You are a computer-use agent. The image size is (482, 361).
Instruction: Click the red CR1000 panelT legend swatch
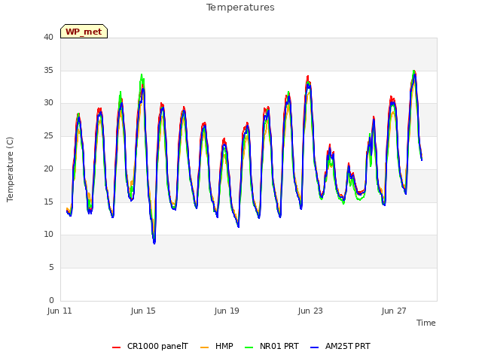116,347
